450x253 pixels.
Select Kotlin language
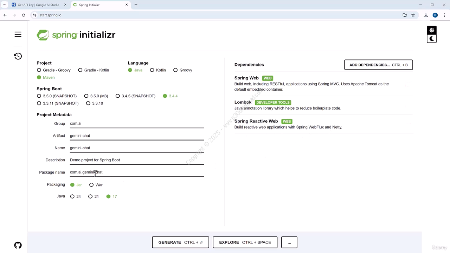(158, 70)
